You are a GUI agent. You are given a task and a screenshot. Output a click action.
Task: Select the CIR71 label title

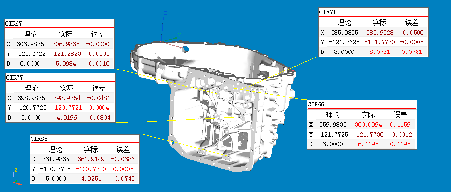[328, 12]
